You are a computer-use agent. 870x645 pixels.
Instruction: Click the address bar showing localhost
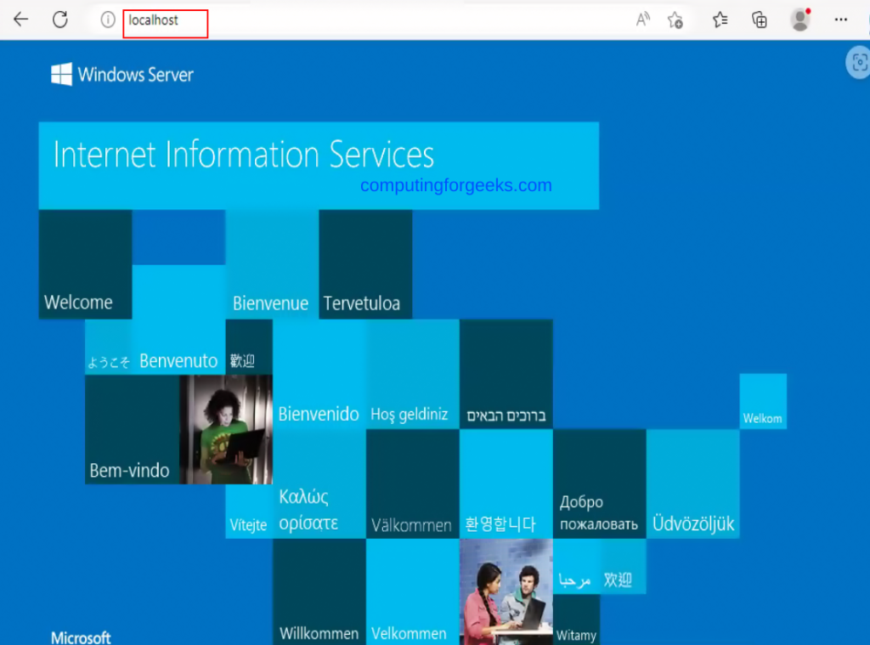click(165, 23)
